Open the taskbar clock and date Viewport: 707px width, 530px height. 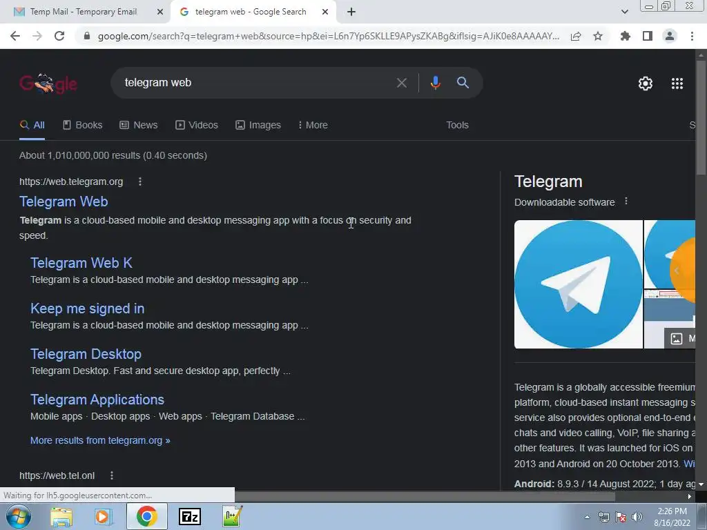tap(672, 517)
